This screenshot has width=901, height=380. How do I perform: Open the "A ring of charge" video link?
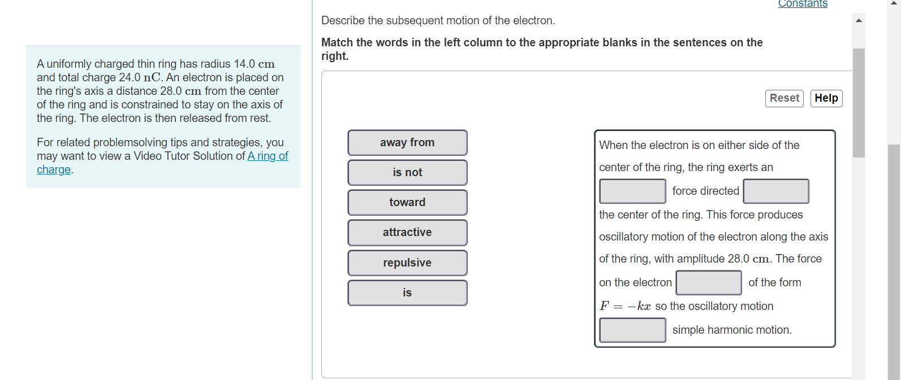268,156
